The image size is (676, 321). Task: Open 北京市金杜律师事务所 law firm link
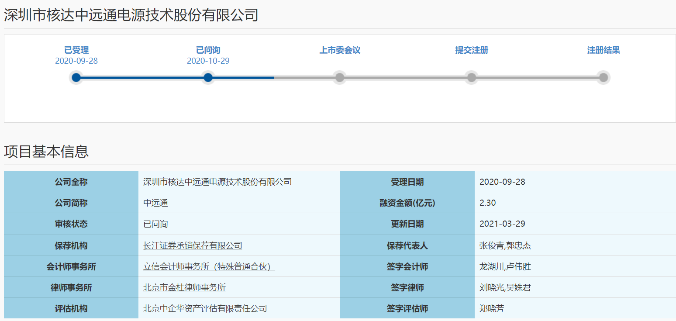point(184,287)
